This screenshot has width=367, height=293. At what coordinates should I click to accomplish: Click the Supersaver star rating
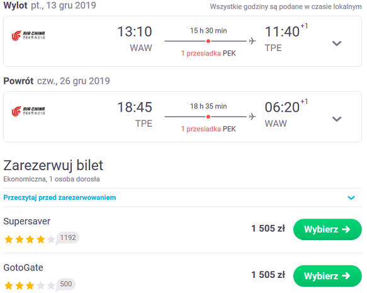pos(30,239)
